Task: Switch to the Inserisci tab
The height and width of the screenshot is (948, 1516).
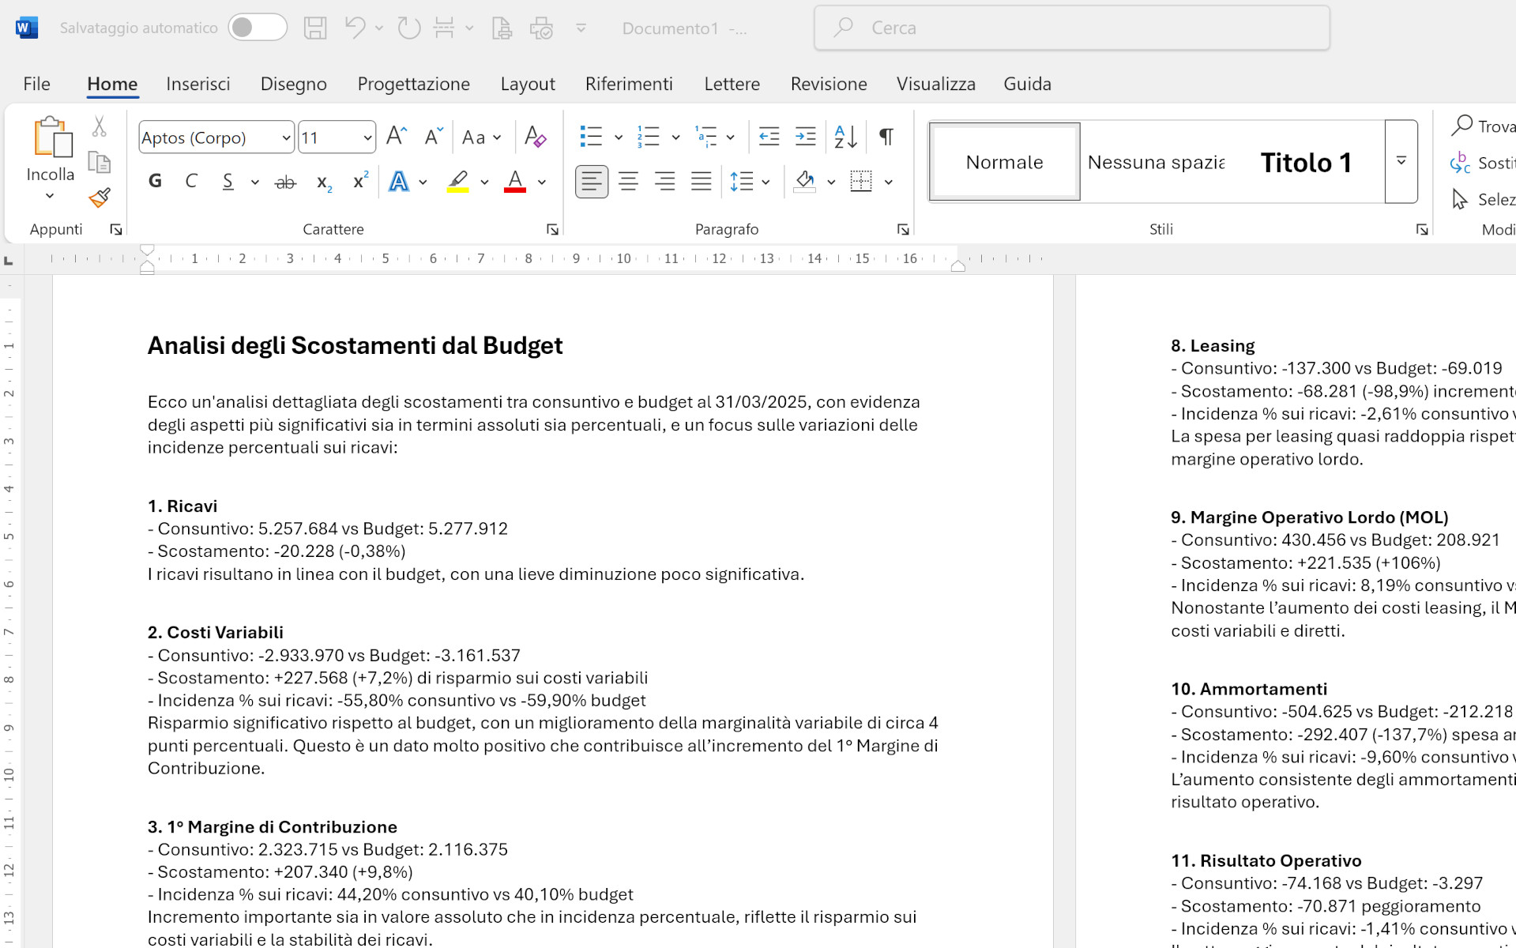Action: (x=198, y=84)
